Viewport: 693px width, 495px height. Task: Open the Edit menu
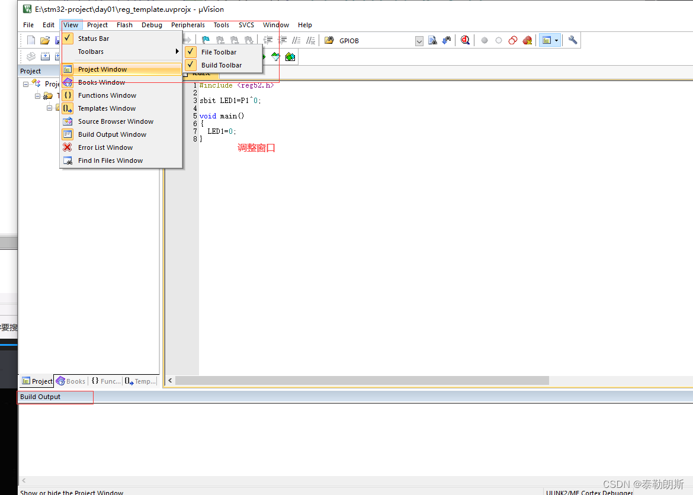[49, 25]
